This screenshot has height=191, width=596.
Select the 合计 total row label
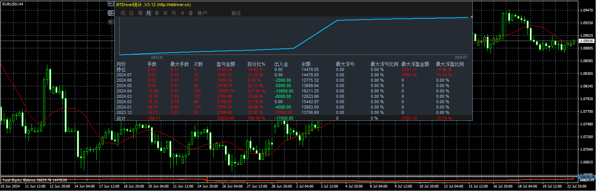[121, 118]
